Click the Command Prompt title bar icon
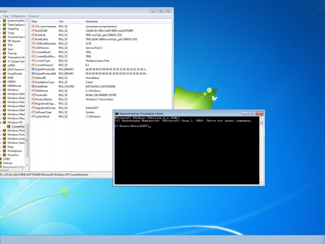Viewport: 325px width, 244px height. 117,113
